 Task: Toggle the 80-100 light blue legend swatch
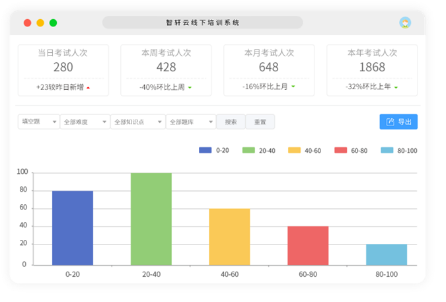point(387,150)
